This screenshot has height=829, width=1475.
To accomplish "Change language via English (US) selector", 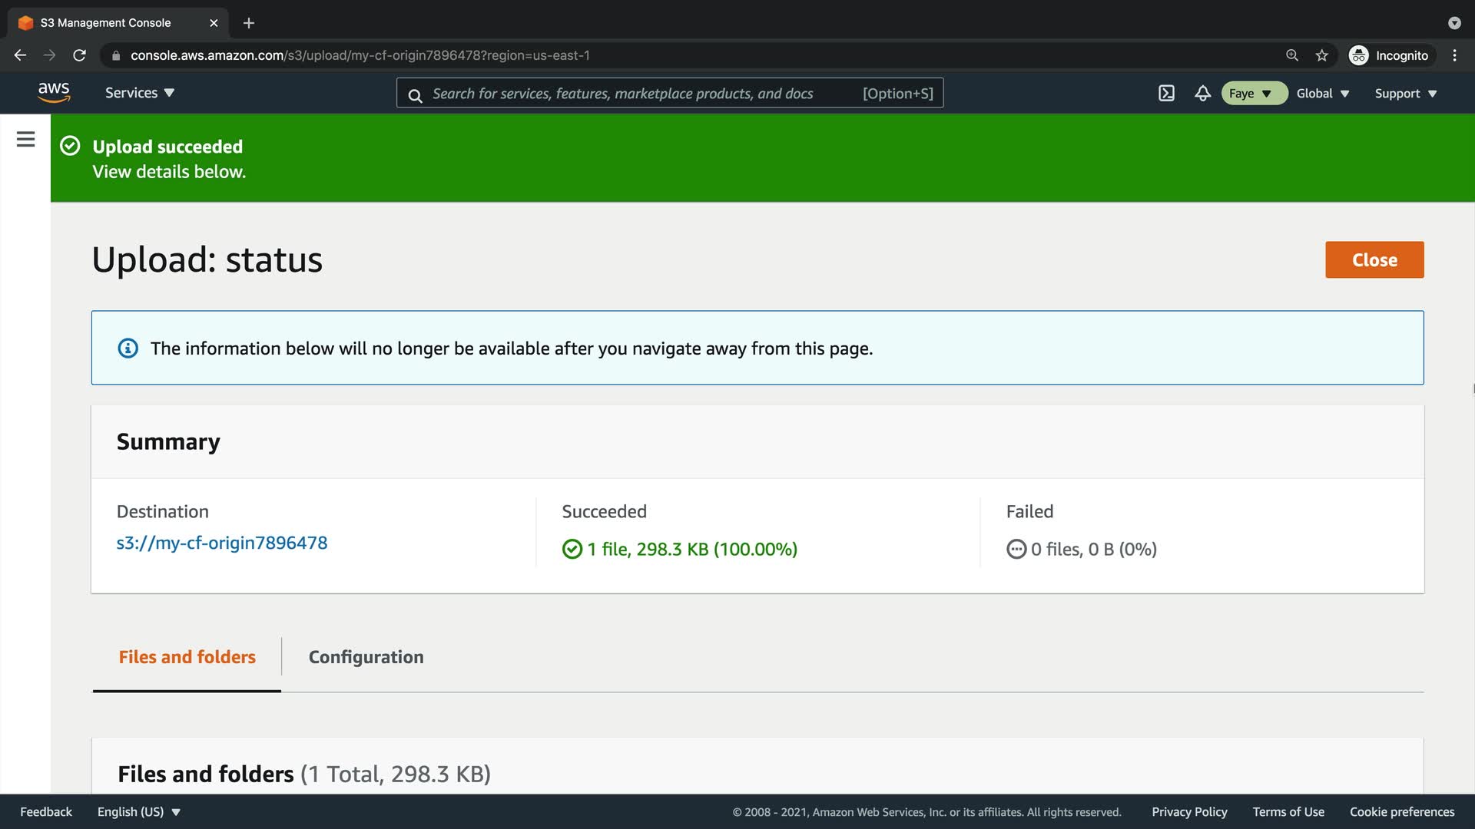I will tap(138, 811).
